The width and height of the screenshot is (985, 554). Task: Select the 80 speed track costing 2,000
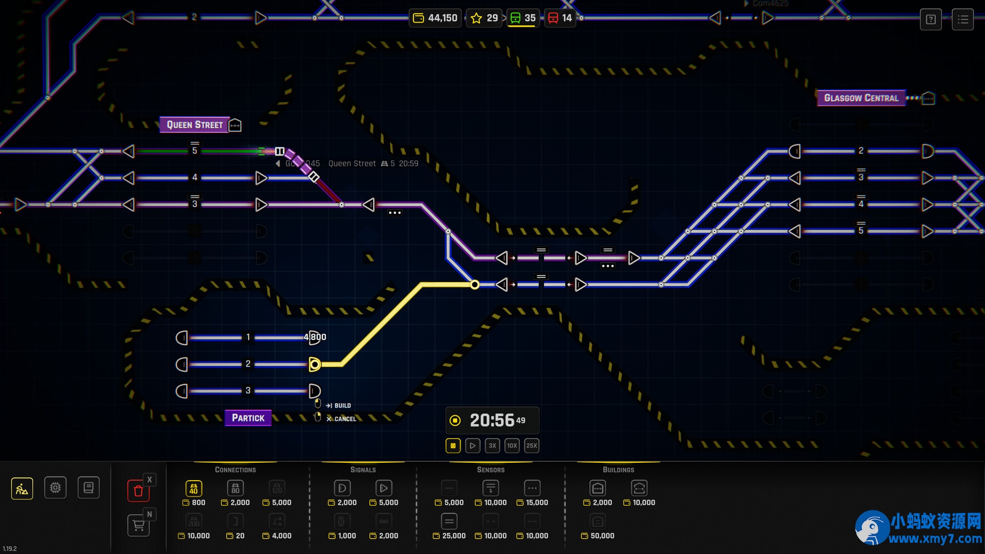tap(235, 488)
